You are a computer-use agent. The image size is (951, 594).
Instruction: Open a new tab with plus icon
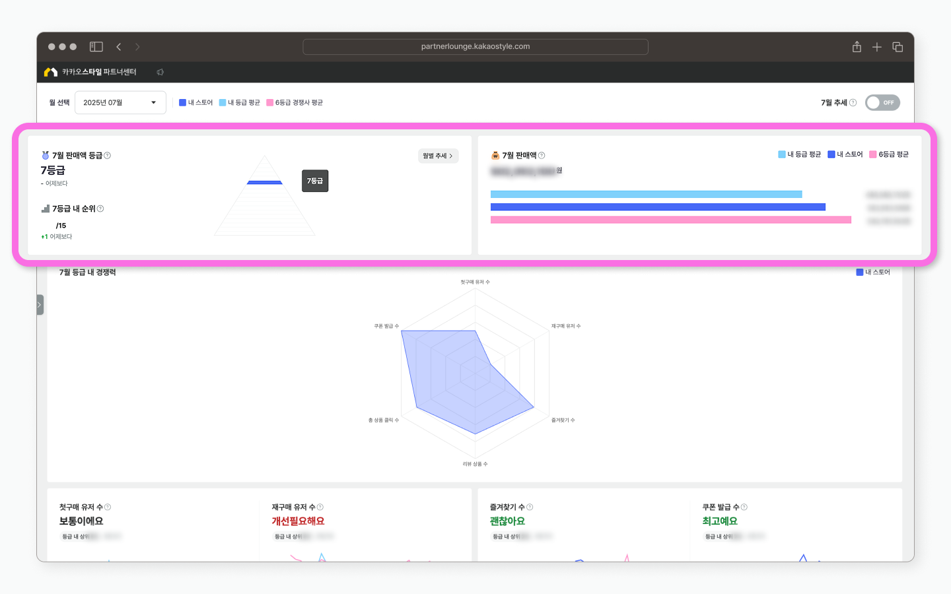(877, 47)
